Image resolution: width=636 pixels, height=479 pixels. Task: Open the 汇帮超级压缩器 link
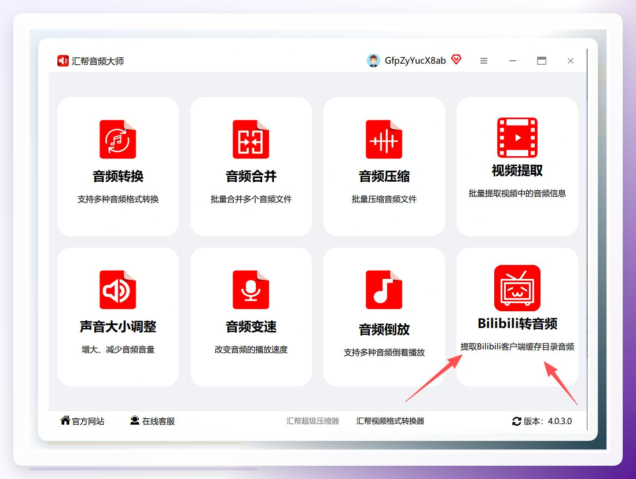(x=313, y=421)
